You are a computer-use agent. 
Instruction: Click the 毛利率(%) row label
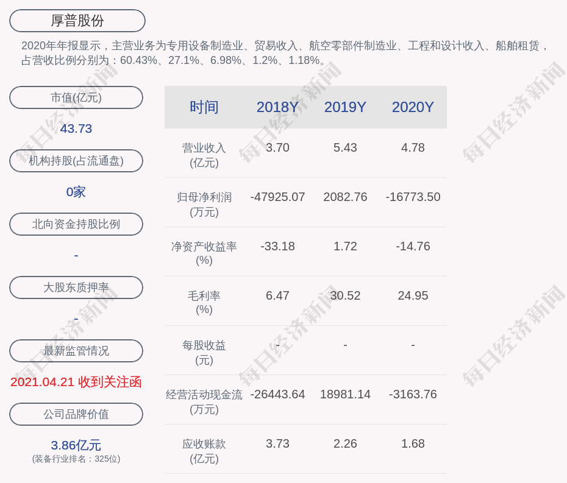[204, 303]
